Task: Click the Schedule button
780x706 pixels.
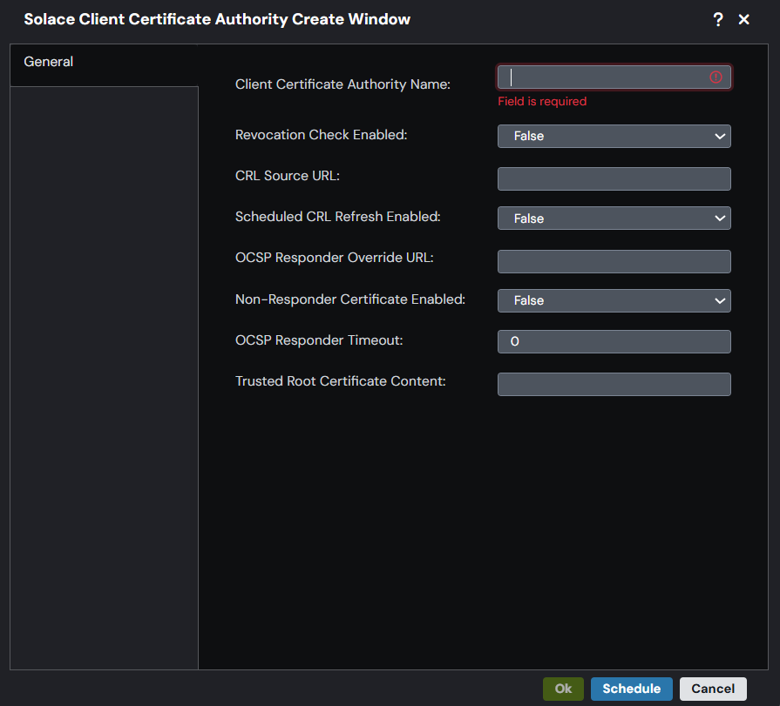Action: 631,689
